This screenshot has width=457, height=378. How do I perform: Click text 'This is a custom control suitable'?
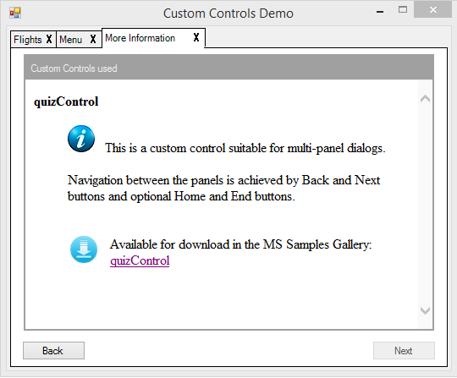pos(186,148)
